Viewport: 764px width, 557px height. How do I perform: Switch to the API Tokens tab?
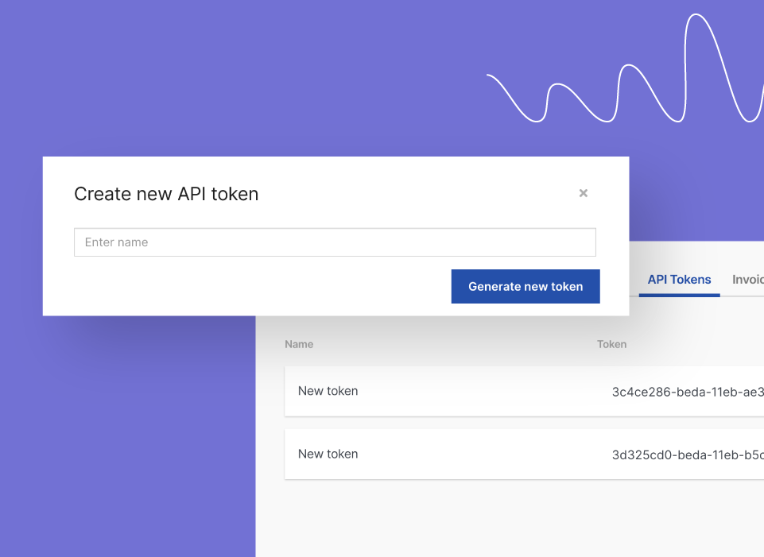click(x=679, y=280)
